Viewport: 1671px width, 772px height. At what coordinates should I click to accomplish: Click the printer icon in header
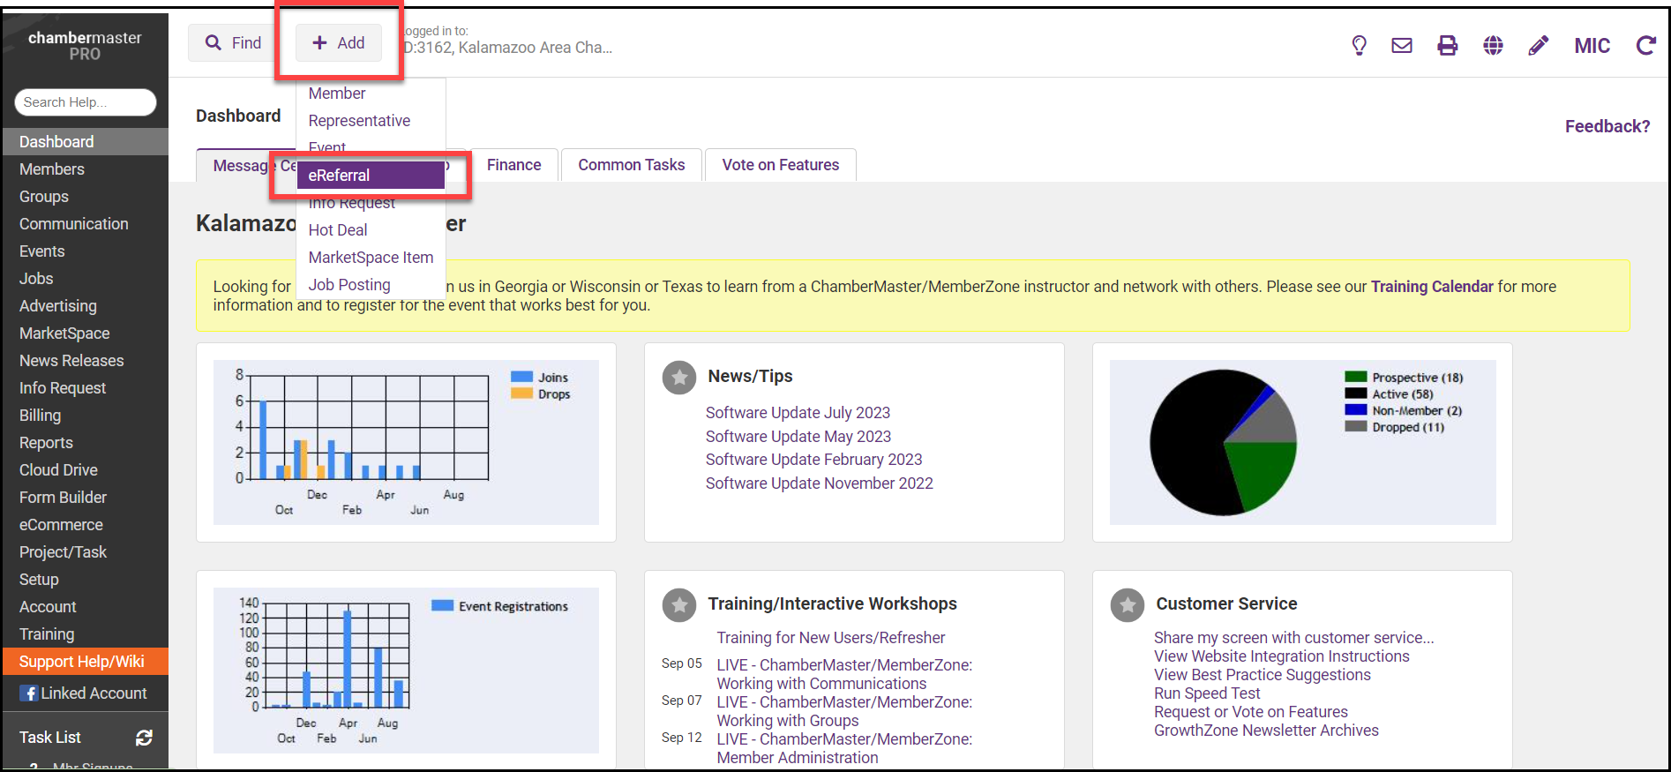(x=1448, y=46)
